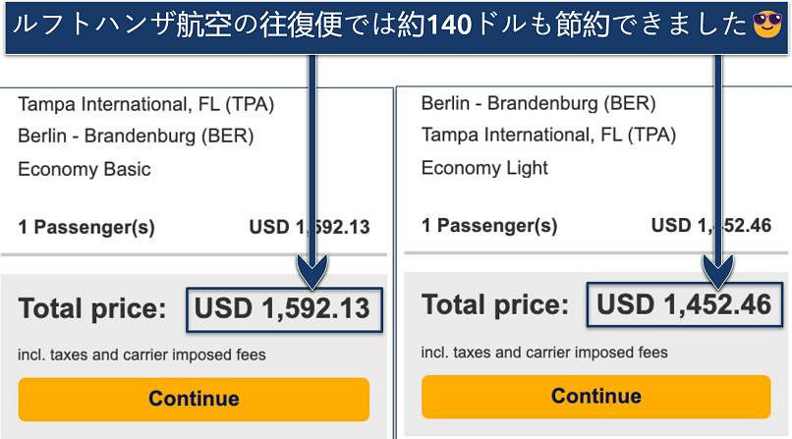
Task: Select the Economy Light fare label
Action: [x=484, y=167]
